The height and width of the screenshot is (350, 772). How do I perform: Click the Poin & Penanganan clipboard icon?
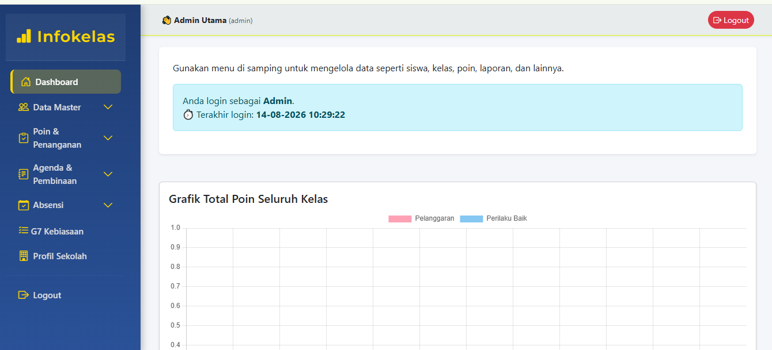pos(24,138)
